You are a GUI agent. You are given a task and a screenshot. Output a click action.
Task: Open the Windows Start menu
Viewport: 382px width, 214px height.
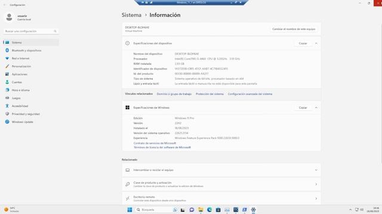(x=130, y=210)
